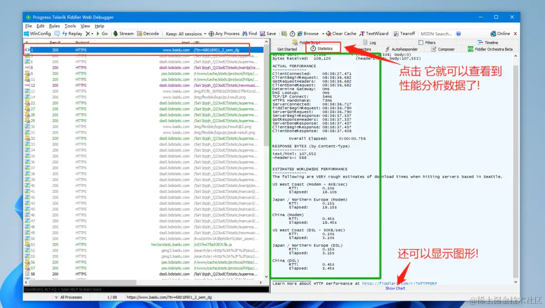Click Tearoff toolbar button
The image size is (545, 308).
click(x=404, y=34)
